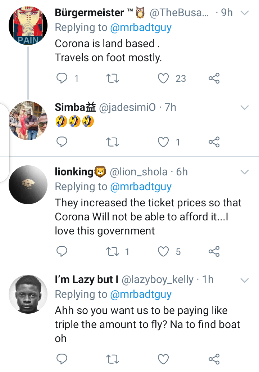Viewport: 259px width, 372px height.
Task: View lionking's dark round avatar
Action: click(28, 185)
